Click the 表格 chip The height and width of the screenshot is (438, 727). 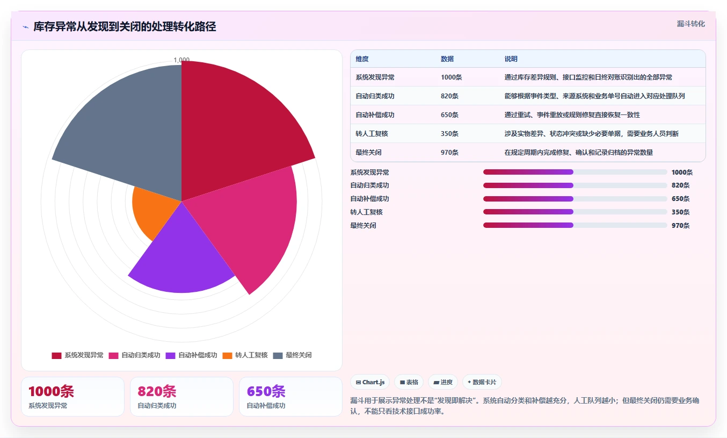tap(409, 382)
